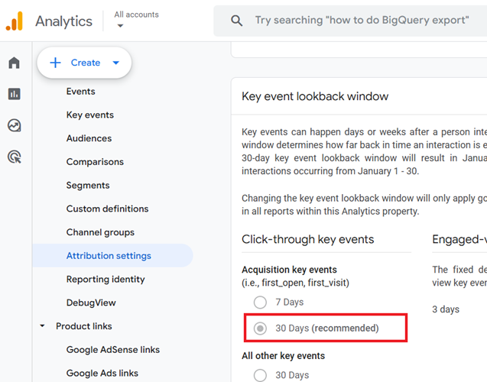Image resolution: width=487 pixels, height=382 pixels.
Task: Click the search field placeholder text
Action: 362,20
